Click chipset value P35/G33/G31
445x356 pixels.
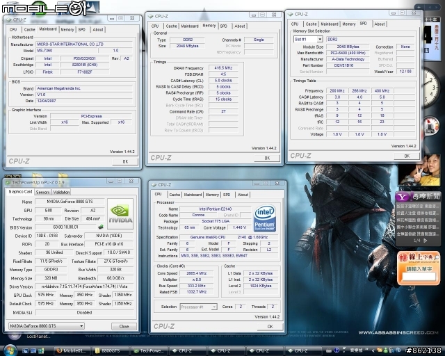(x=85, y=58)
